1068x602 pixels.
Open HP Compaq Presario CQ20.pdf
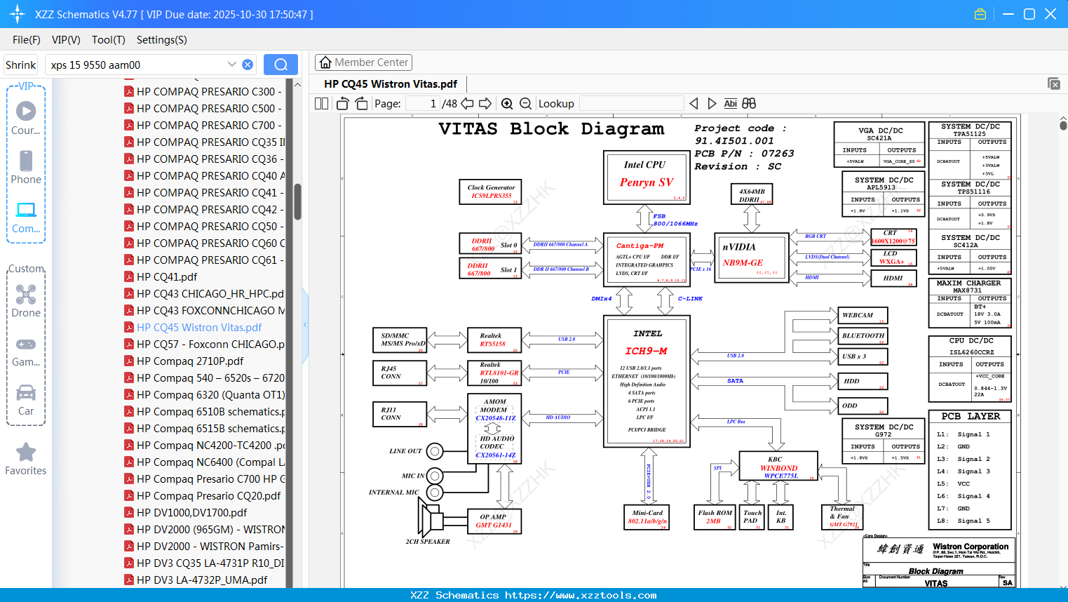202,496
